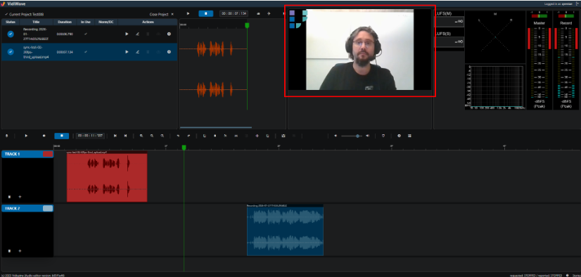Edit the first Recording entry with pencil icon

tap(137, 34)
